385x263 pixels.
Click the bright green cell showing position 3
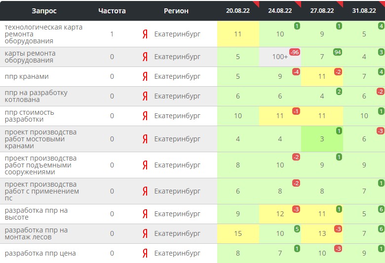322,139
